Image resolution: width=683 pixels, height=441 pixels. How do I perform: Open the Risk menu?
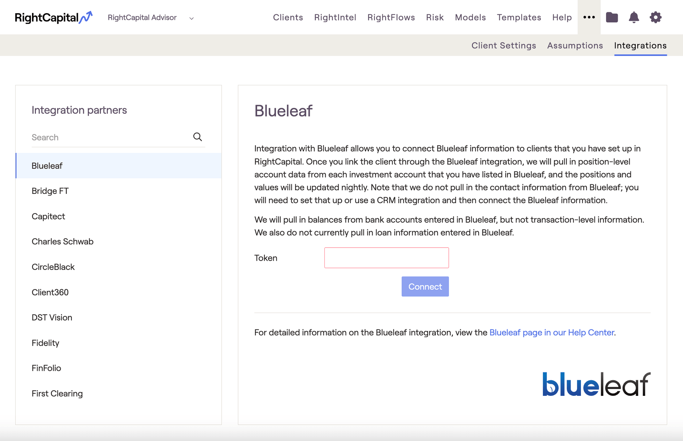pyautogui.click(x=435, y=17)
